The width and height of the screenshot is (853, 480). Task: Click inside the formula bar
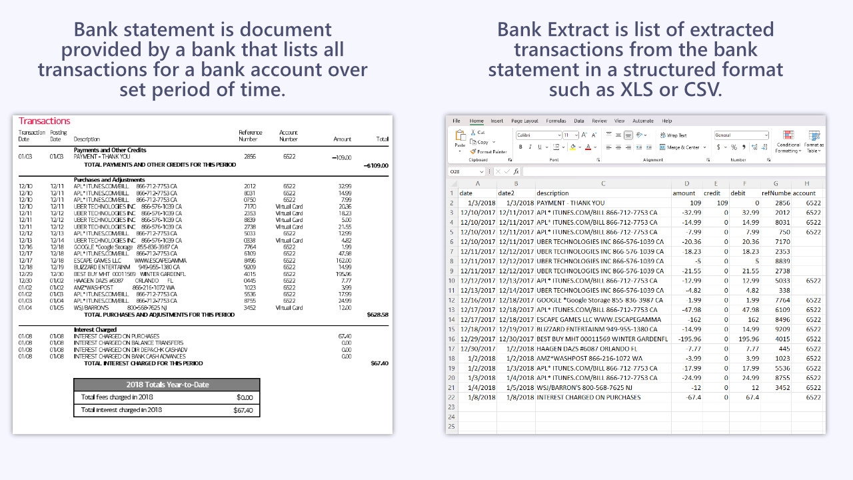[x=673, y=171]
